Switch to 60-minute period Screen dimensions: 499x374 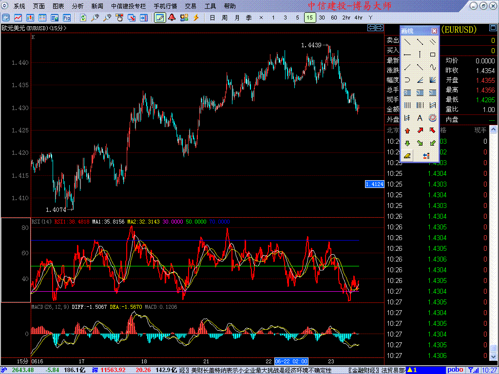(x=334, y=18)
